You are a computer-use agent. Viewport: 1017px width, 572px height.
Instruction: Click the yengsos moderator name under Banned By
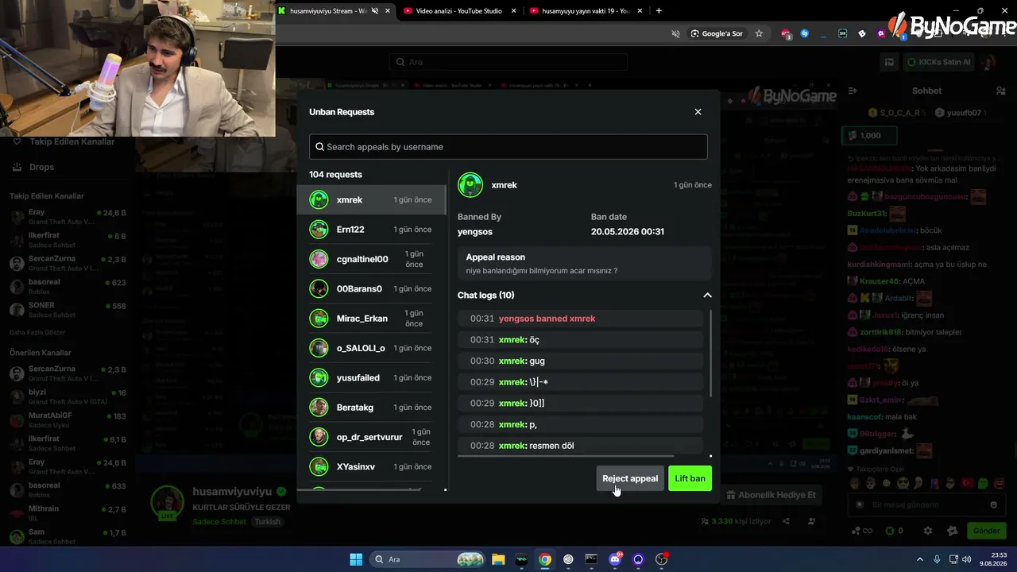(475, 232)
